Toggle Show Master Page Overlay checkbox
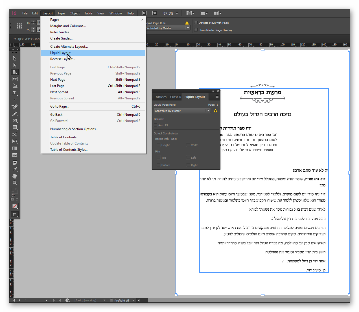The image size is (359, 312). point(196,30)
